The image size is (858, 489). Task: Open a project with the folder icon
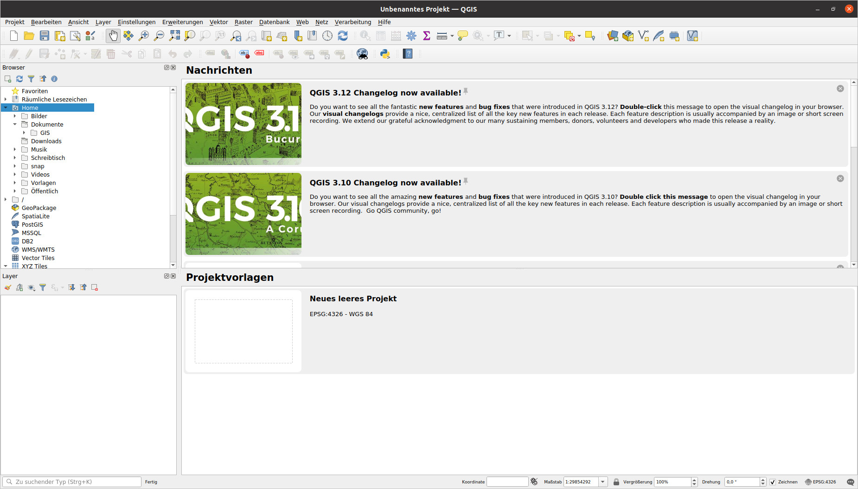pyautogui.click(x=29, y=36)
